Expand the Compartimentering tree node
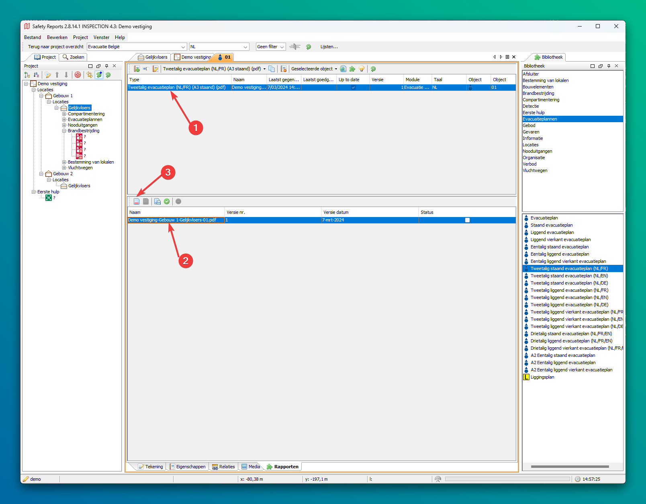 click(64, 114)
